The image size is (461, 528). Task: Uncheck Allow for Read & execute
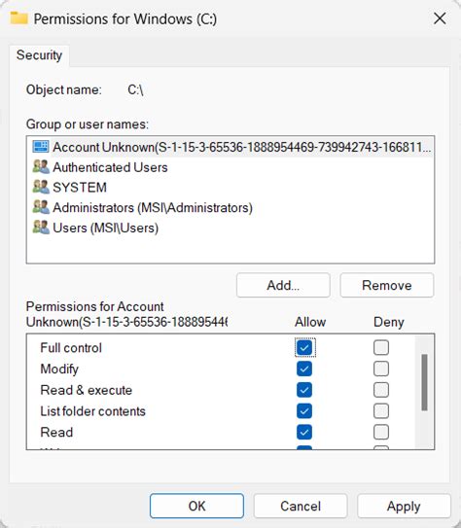[x=304, y=390]
